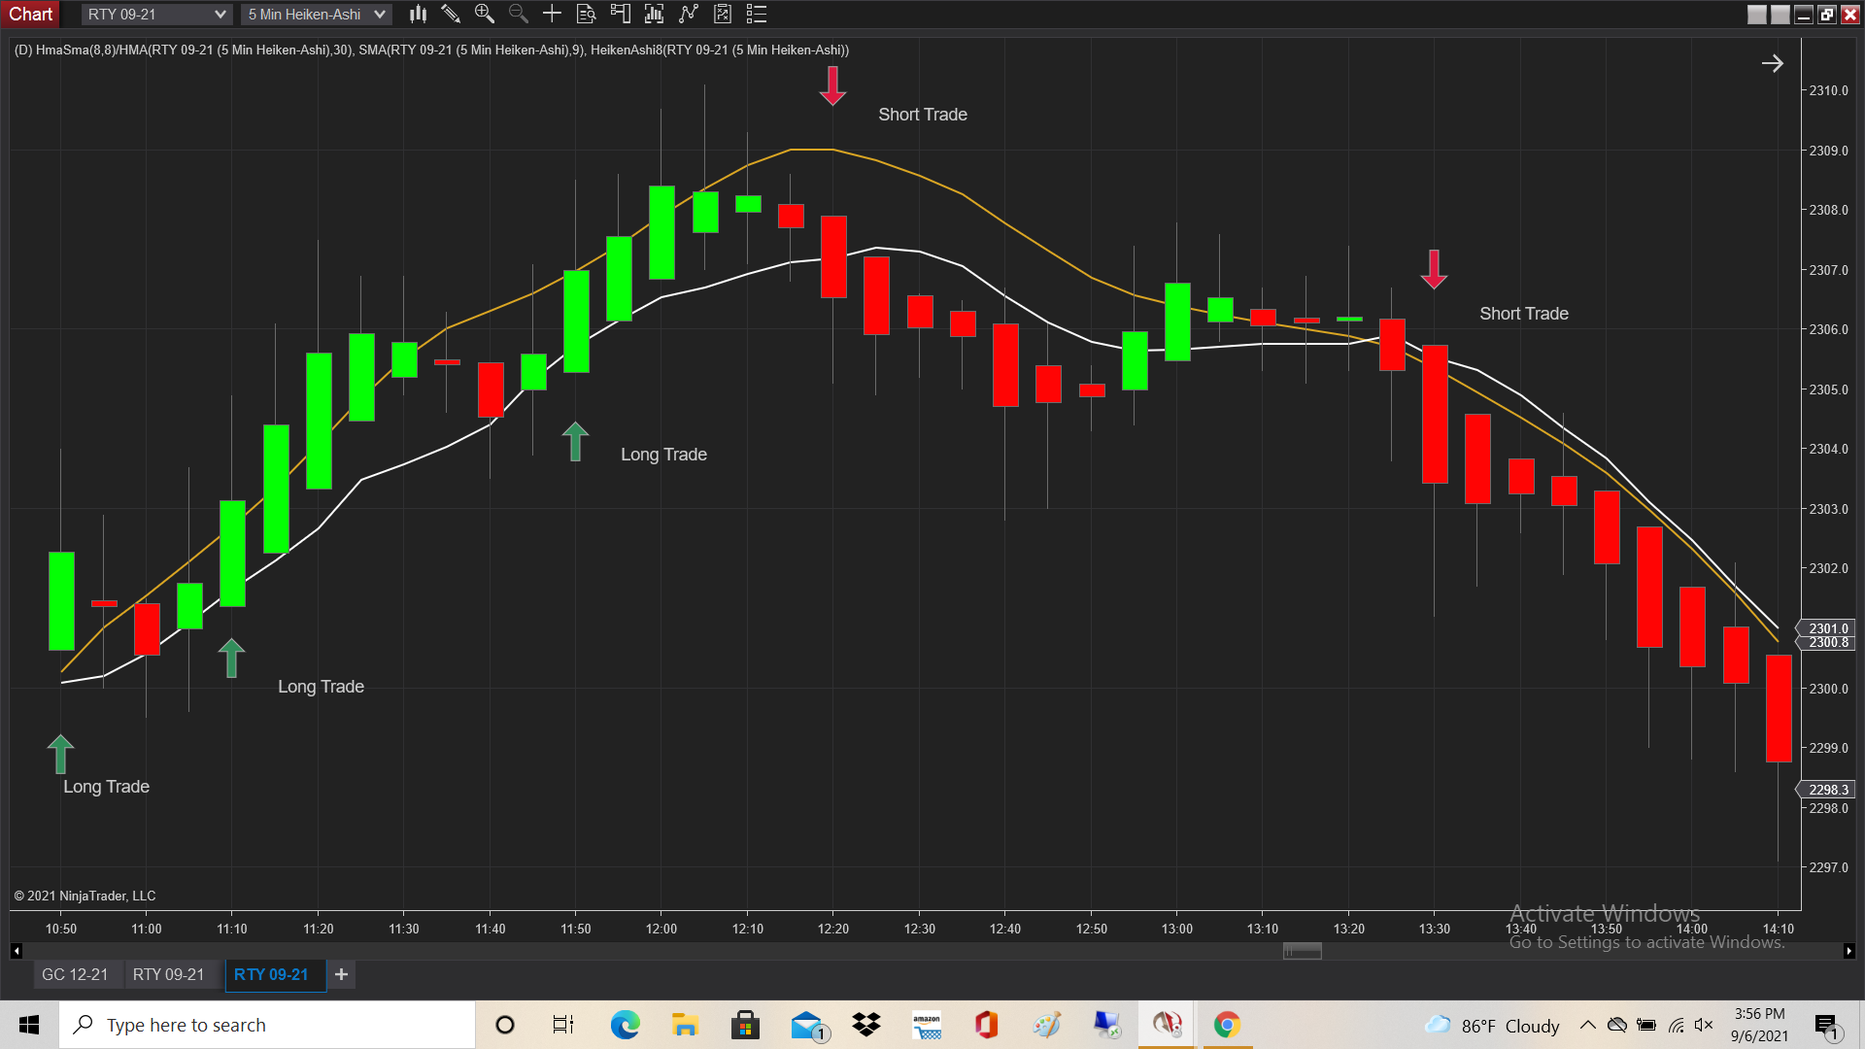Expand the RTY 09-21 instrument dropdown
This screenshot has width=1865, height=1049.
pos(220,15)
